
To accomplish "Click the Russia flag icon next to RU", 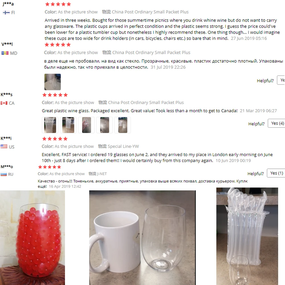I will [x=4, y=174].
